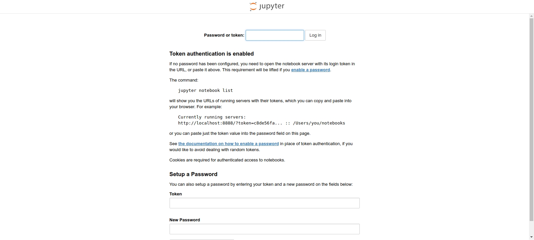534x240 pixels.
Task: Click into the New Password field
Action: (x=264, y=229)
